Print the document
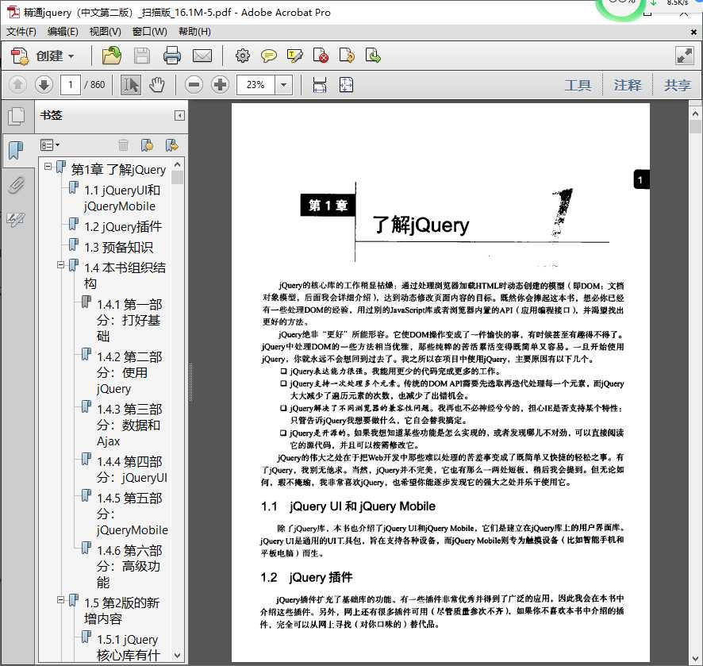 (x=172, y=56)
